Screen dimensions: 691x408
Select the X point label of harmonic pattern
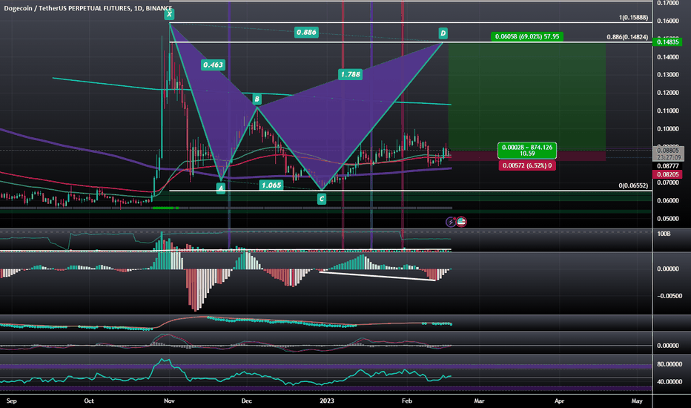(169, 15)
